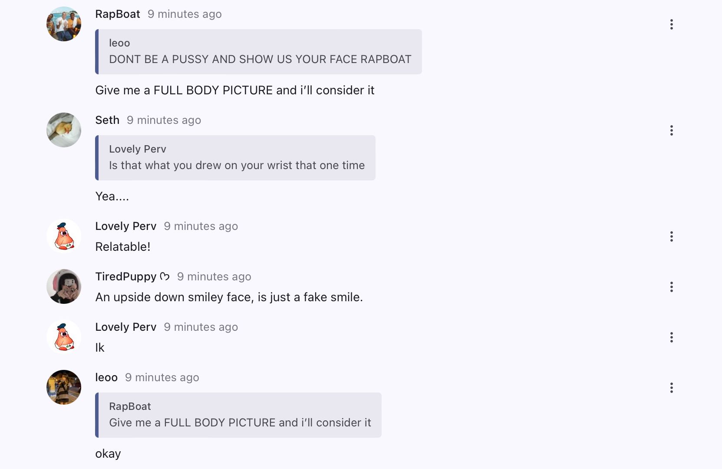Jump to leoo's quoted message in RapBoat's reply
The image size is (722, 469).
coord(259,52)
